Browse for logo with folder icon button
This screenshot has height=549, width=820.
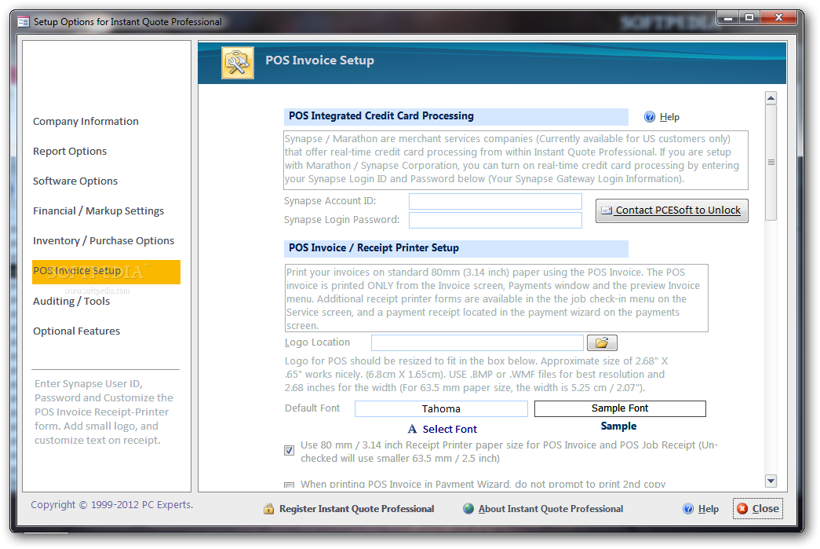click(602, 342)
